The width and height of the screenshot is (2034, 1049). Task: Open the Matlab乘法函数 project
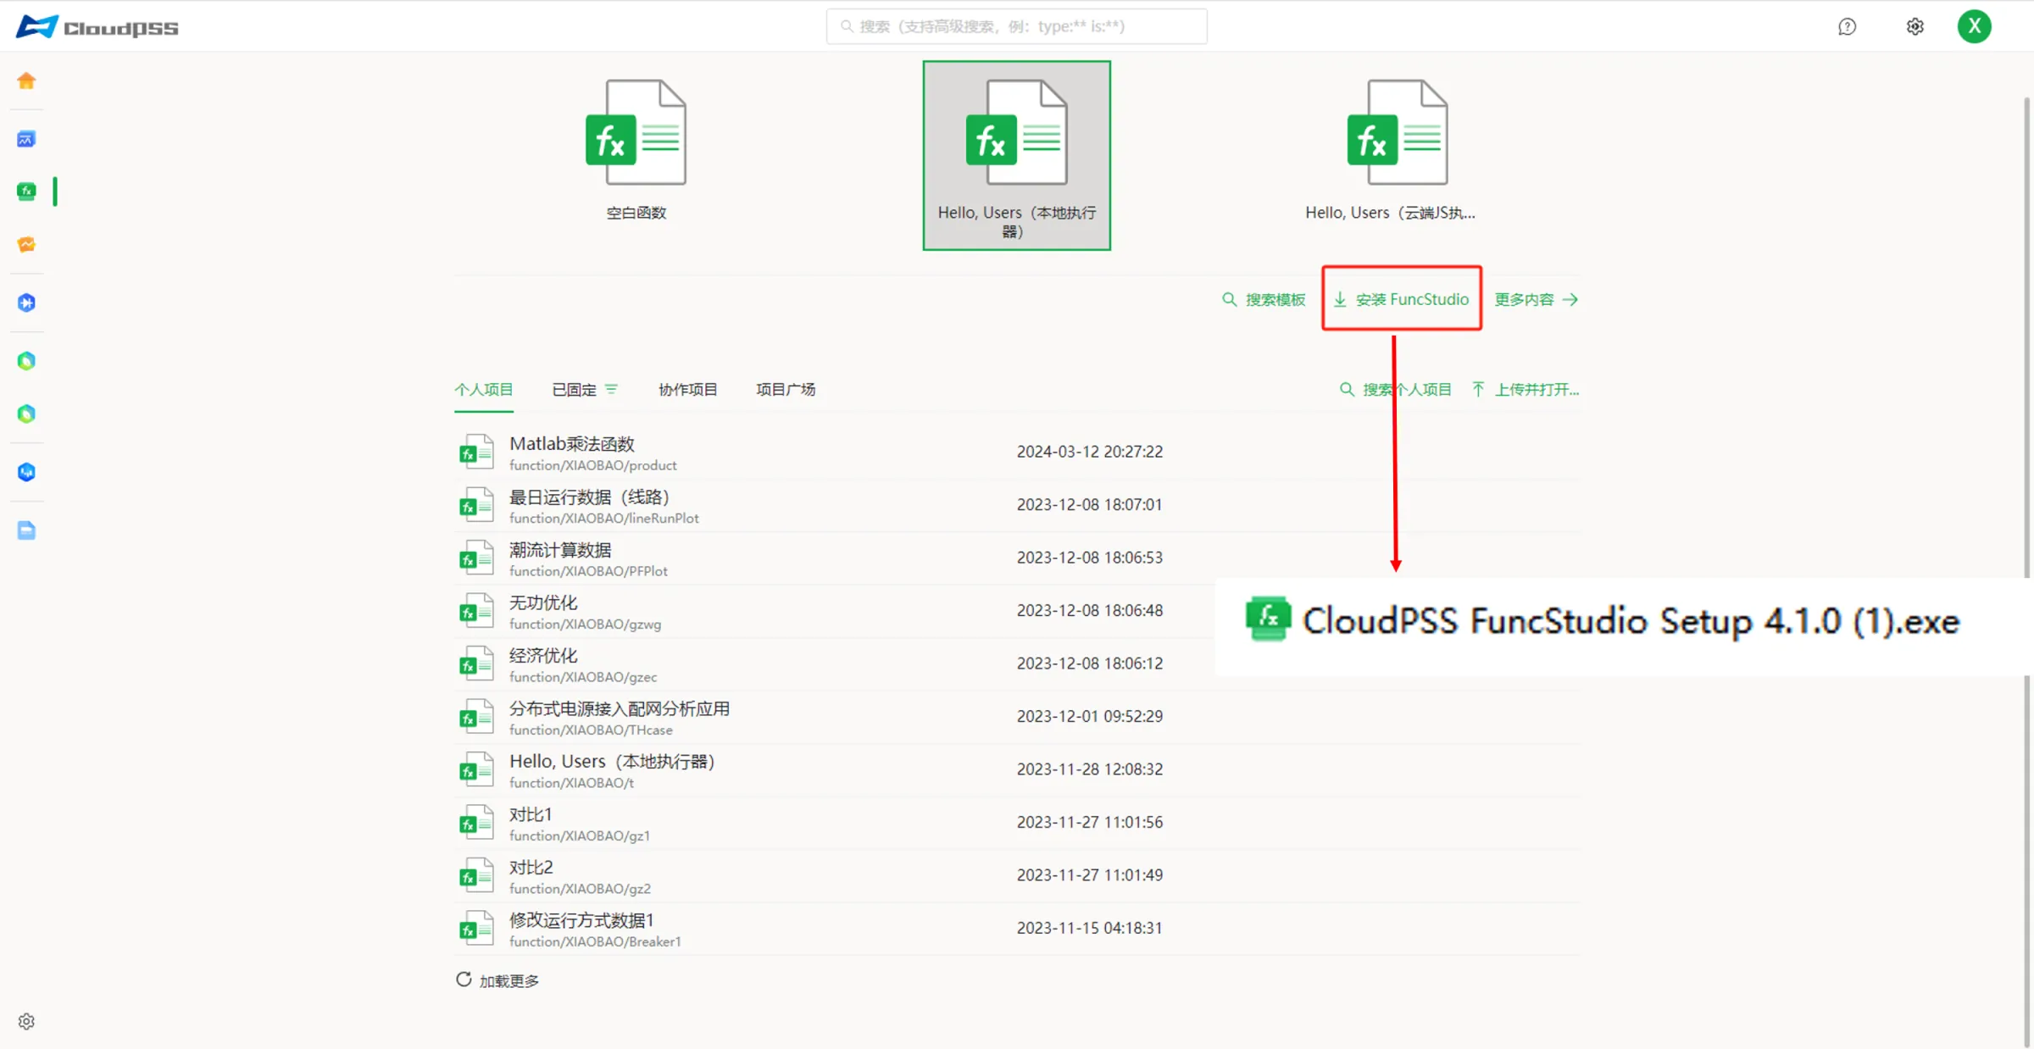coord(1017,452)
